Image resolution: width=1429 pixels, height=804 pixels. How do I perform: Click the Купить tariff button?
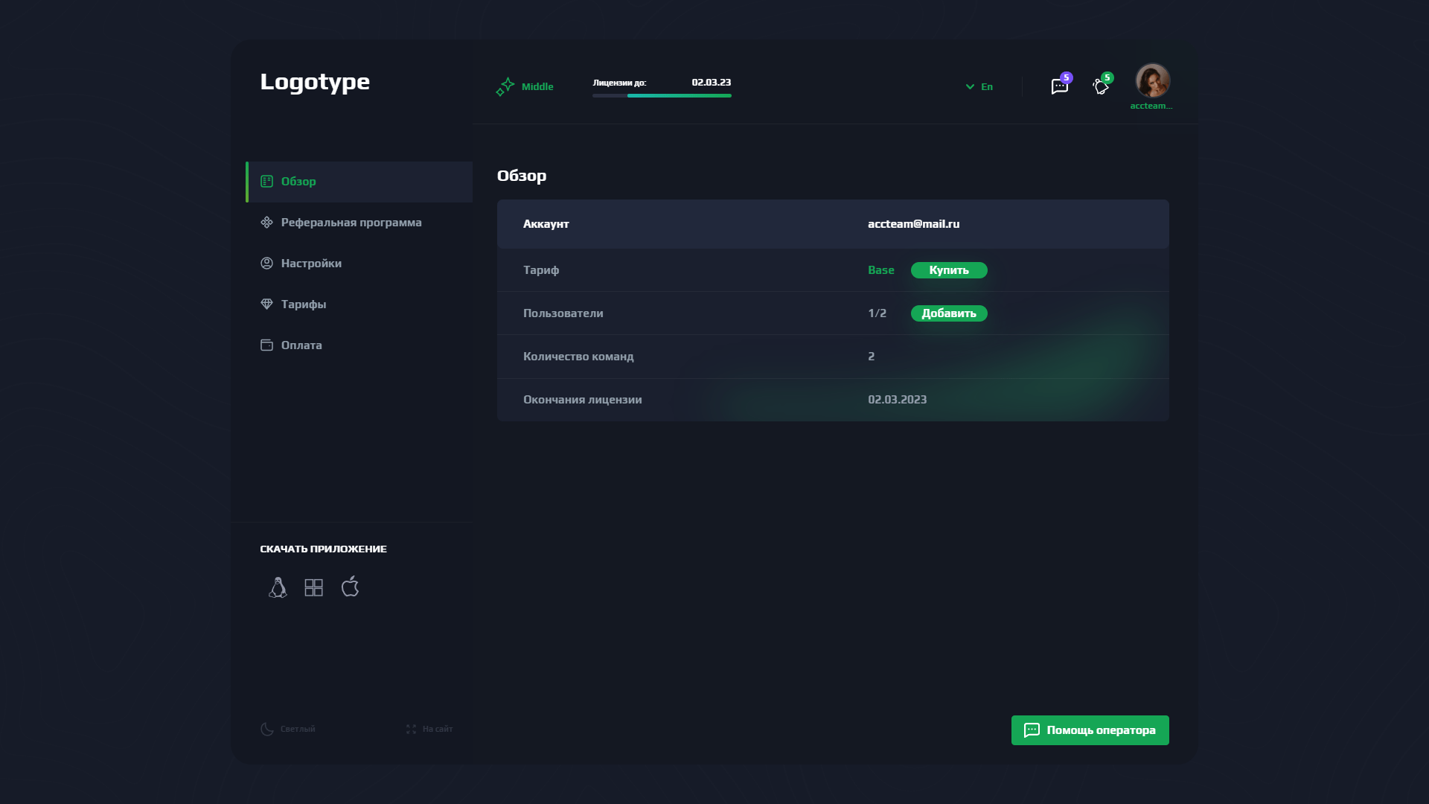(949, 270)
